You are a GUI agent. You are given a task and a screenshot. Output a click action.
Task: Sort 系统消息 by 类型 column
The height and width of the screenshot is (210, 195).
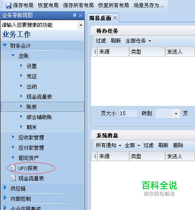tap(147, 156)
